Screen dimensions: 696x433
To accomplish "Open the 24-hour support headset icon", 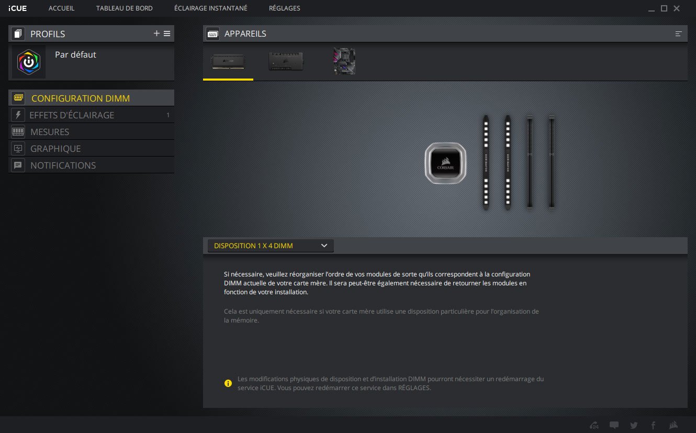I will (x=594, y=425).
